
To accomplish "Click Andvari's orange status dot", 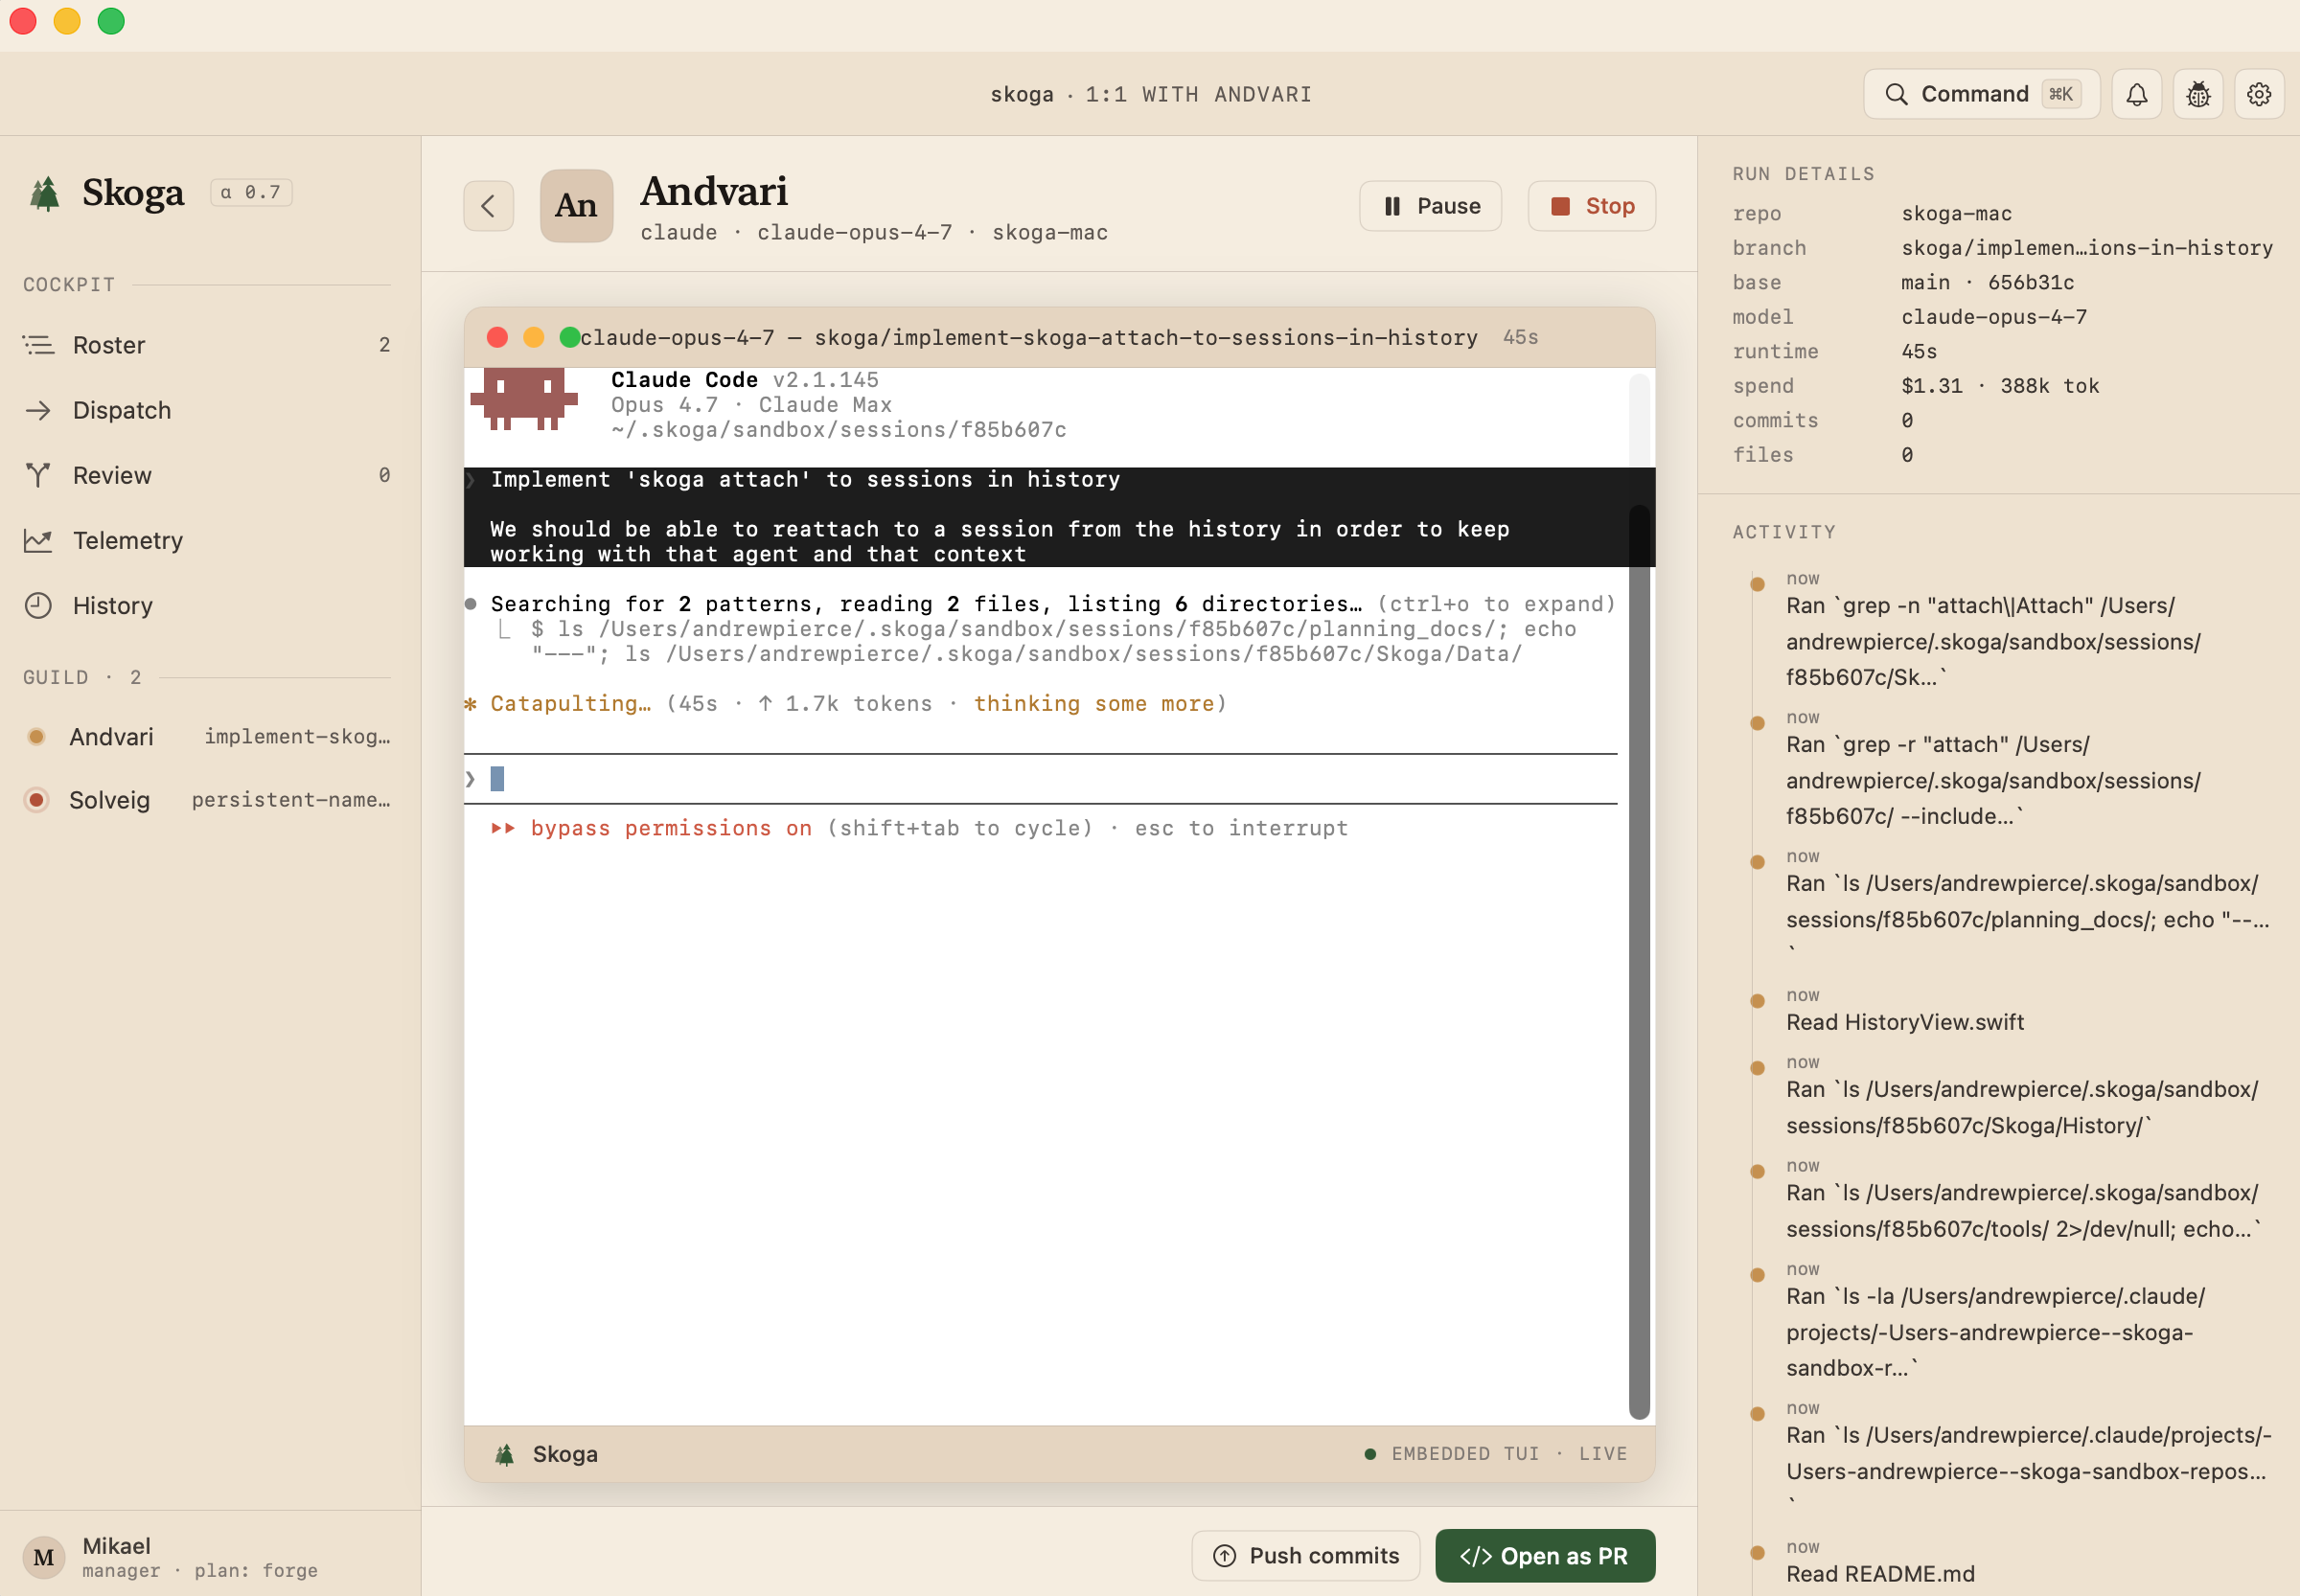I will click(36, 737).
